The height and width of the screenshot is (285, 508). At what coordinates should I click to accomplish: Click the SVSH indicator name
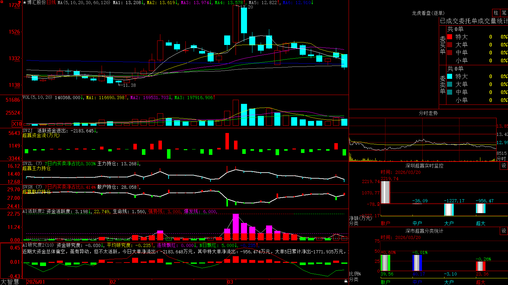tap(28, 187)
